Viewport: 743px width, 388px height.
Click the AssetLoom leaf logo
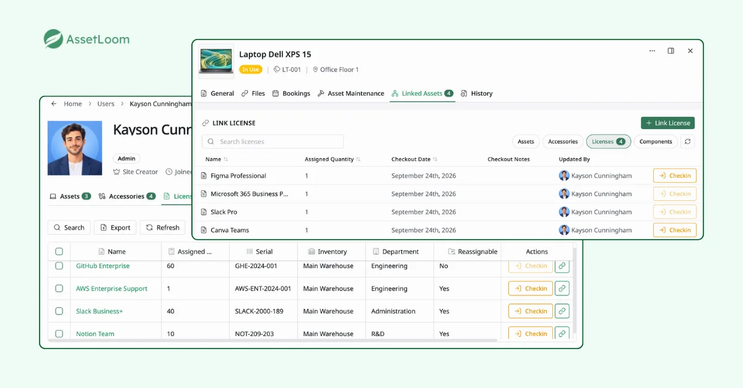pos(53,39)
